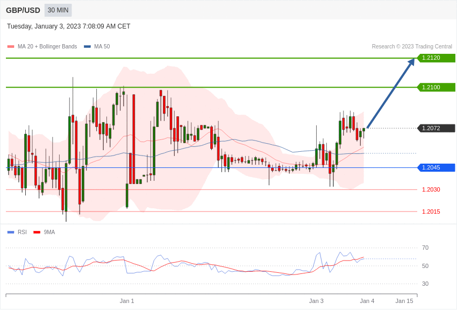This screenshot has width=457, height=310.
Task: Click the Jan 4 date axis label
Action: pos(367,301)
